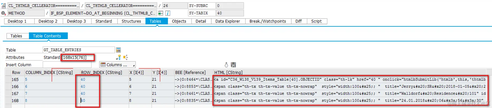
Task: Click the SY-TABIX label field
Action: point(202,13)
